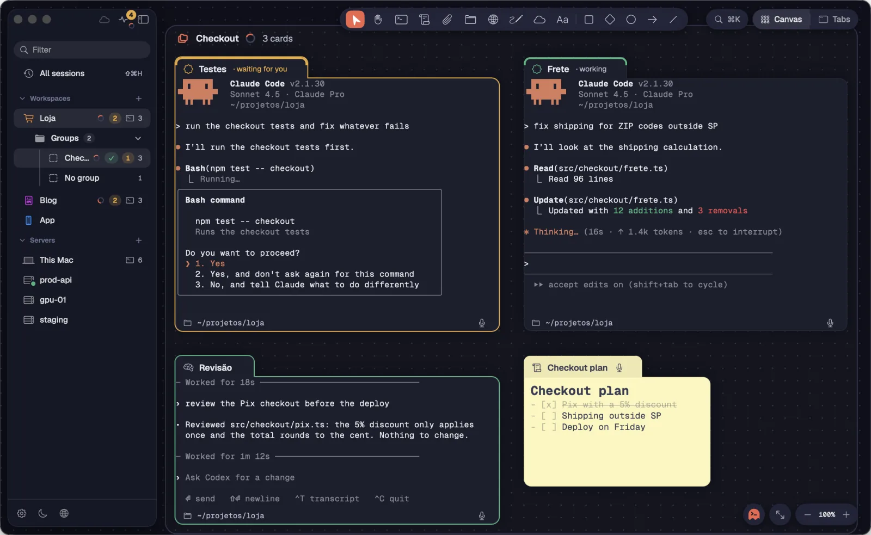Viewport: 871px width, 535px height.
Task: Open All sessions
Action: click(x=82, y=73)
